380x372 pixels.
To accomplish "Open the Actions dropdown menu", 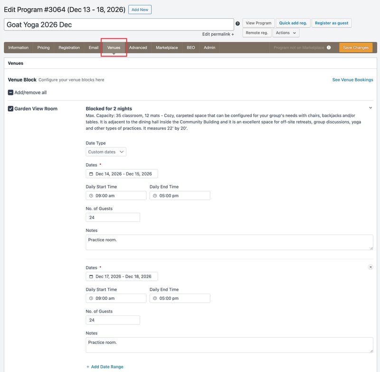I will [286, 33].
